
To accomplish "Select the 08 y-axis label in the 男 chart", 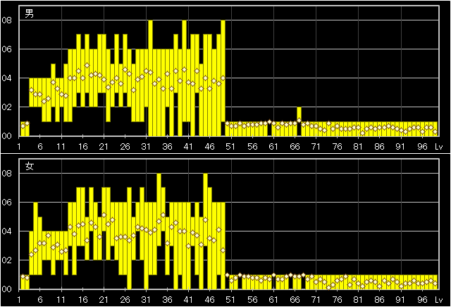I will (x=6, y=20).
